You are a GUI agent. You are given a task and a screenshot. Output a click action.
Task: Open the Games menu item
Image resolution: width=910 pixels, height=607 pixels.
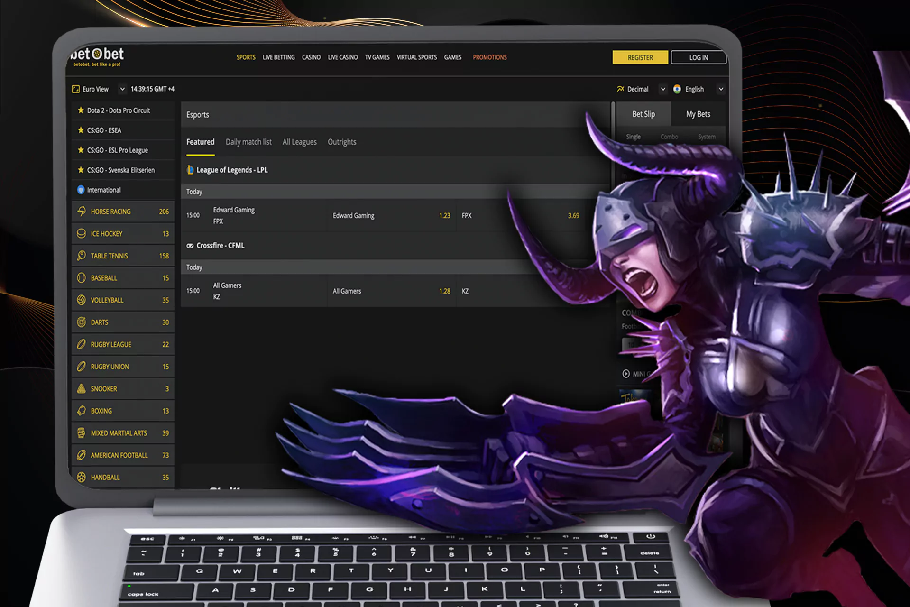(x=452, y=57)
